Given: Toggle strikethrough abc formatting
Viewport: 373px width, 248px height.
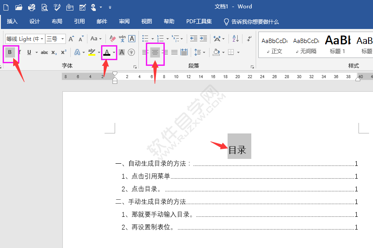Looking at the screenshot, I should click(44, 52).
